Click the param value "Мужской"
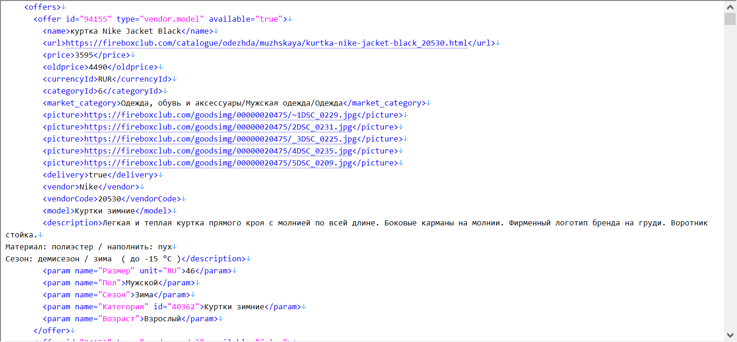This screenshot has width=737, height=342. [142, 283]
